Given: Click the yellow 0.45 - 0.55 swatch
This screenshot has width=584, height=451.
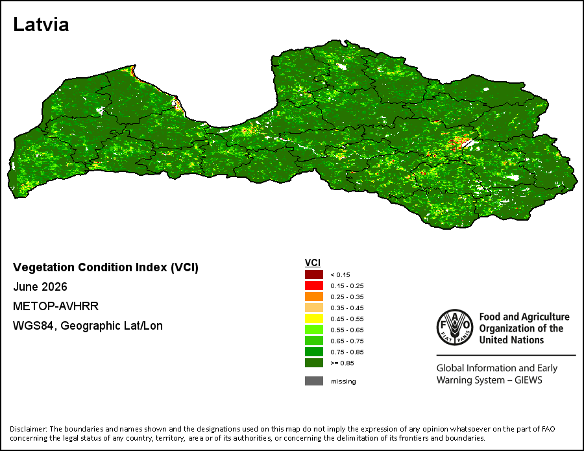Looking at the screenshot, I should pyautogui.click(x=314, y=319).
